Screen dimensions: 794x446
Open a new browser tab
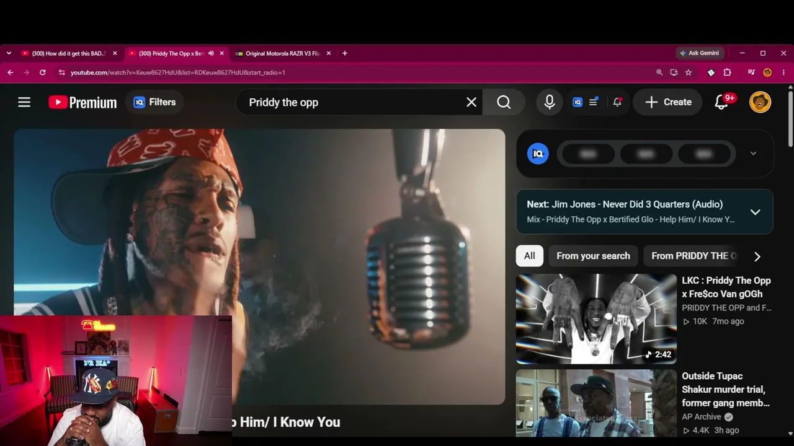tap(345, 53)
